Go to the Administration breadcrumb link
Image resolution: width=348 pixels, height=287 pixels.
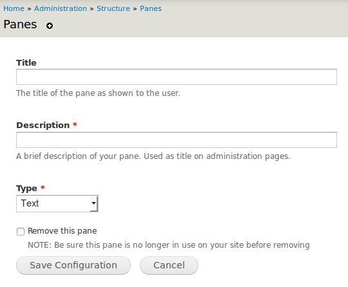click(61, 8)
